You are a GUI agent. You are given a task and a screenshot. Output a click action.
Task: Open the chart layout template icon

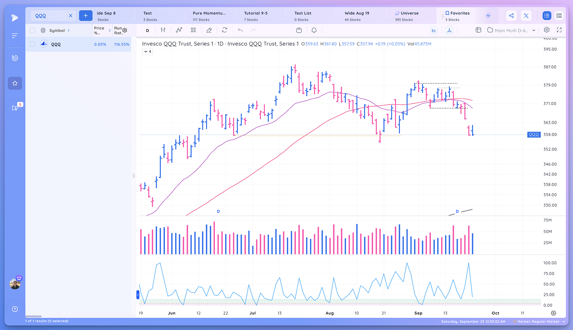coord(479,30)
